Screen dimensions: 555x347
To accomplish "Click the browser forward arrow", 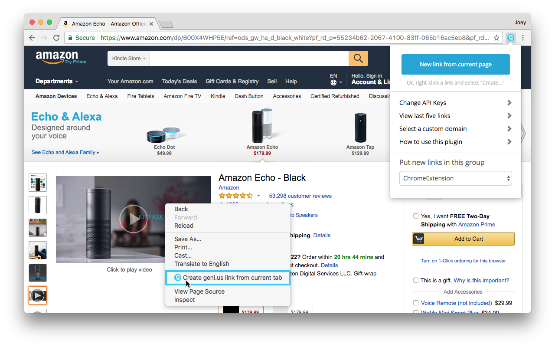I will tap(44, 38).
